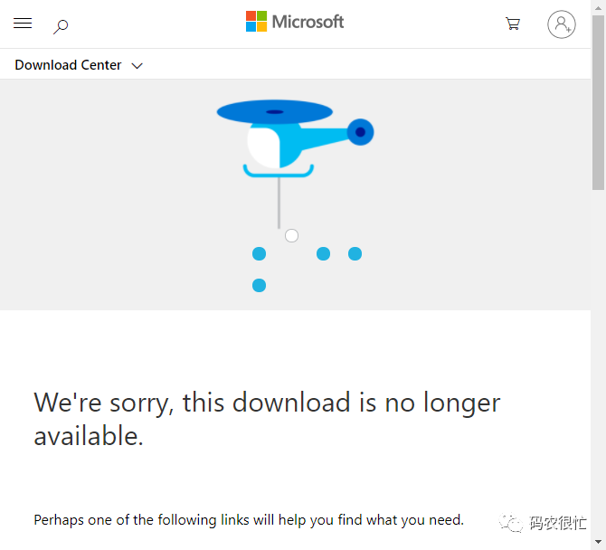Click the vertical scrollbar thumb
Image resolution: width=606 pixels, height=550 pixels.
coord(598,102)
